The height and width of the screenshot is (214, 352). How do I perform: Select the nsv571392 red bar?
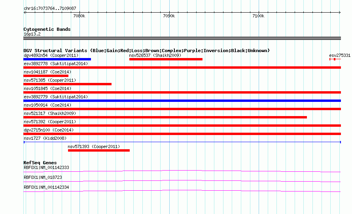[x=182, y=126]
